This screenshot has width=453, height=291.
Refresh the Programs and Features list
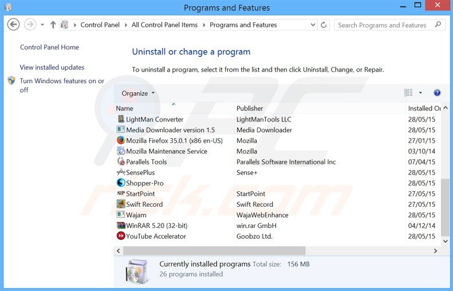pyautogui.click(x=323, y=25)
